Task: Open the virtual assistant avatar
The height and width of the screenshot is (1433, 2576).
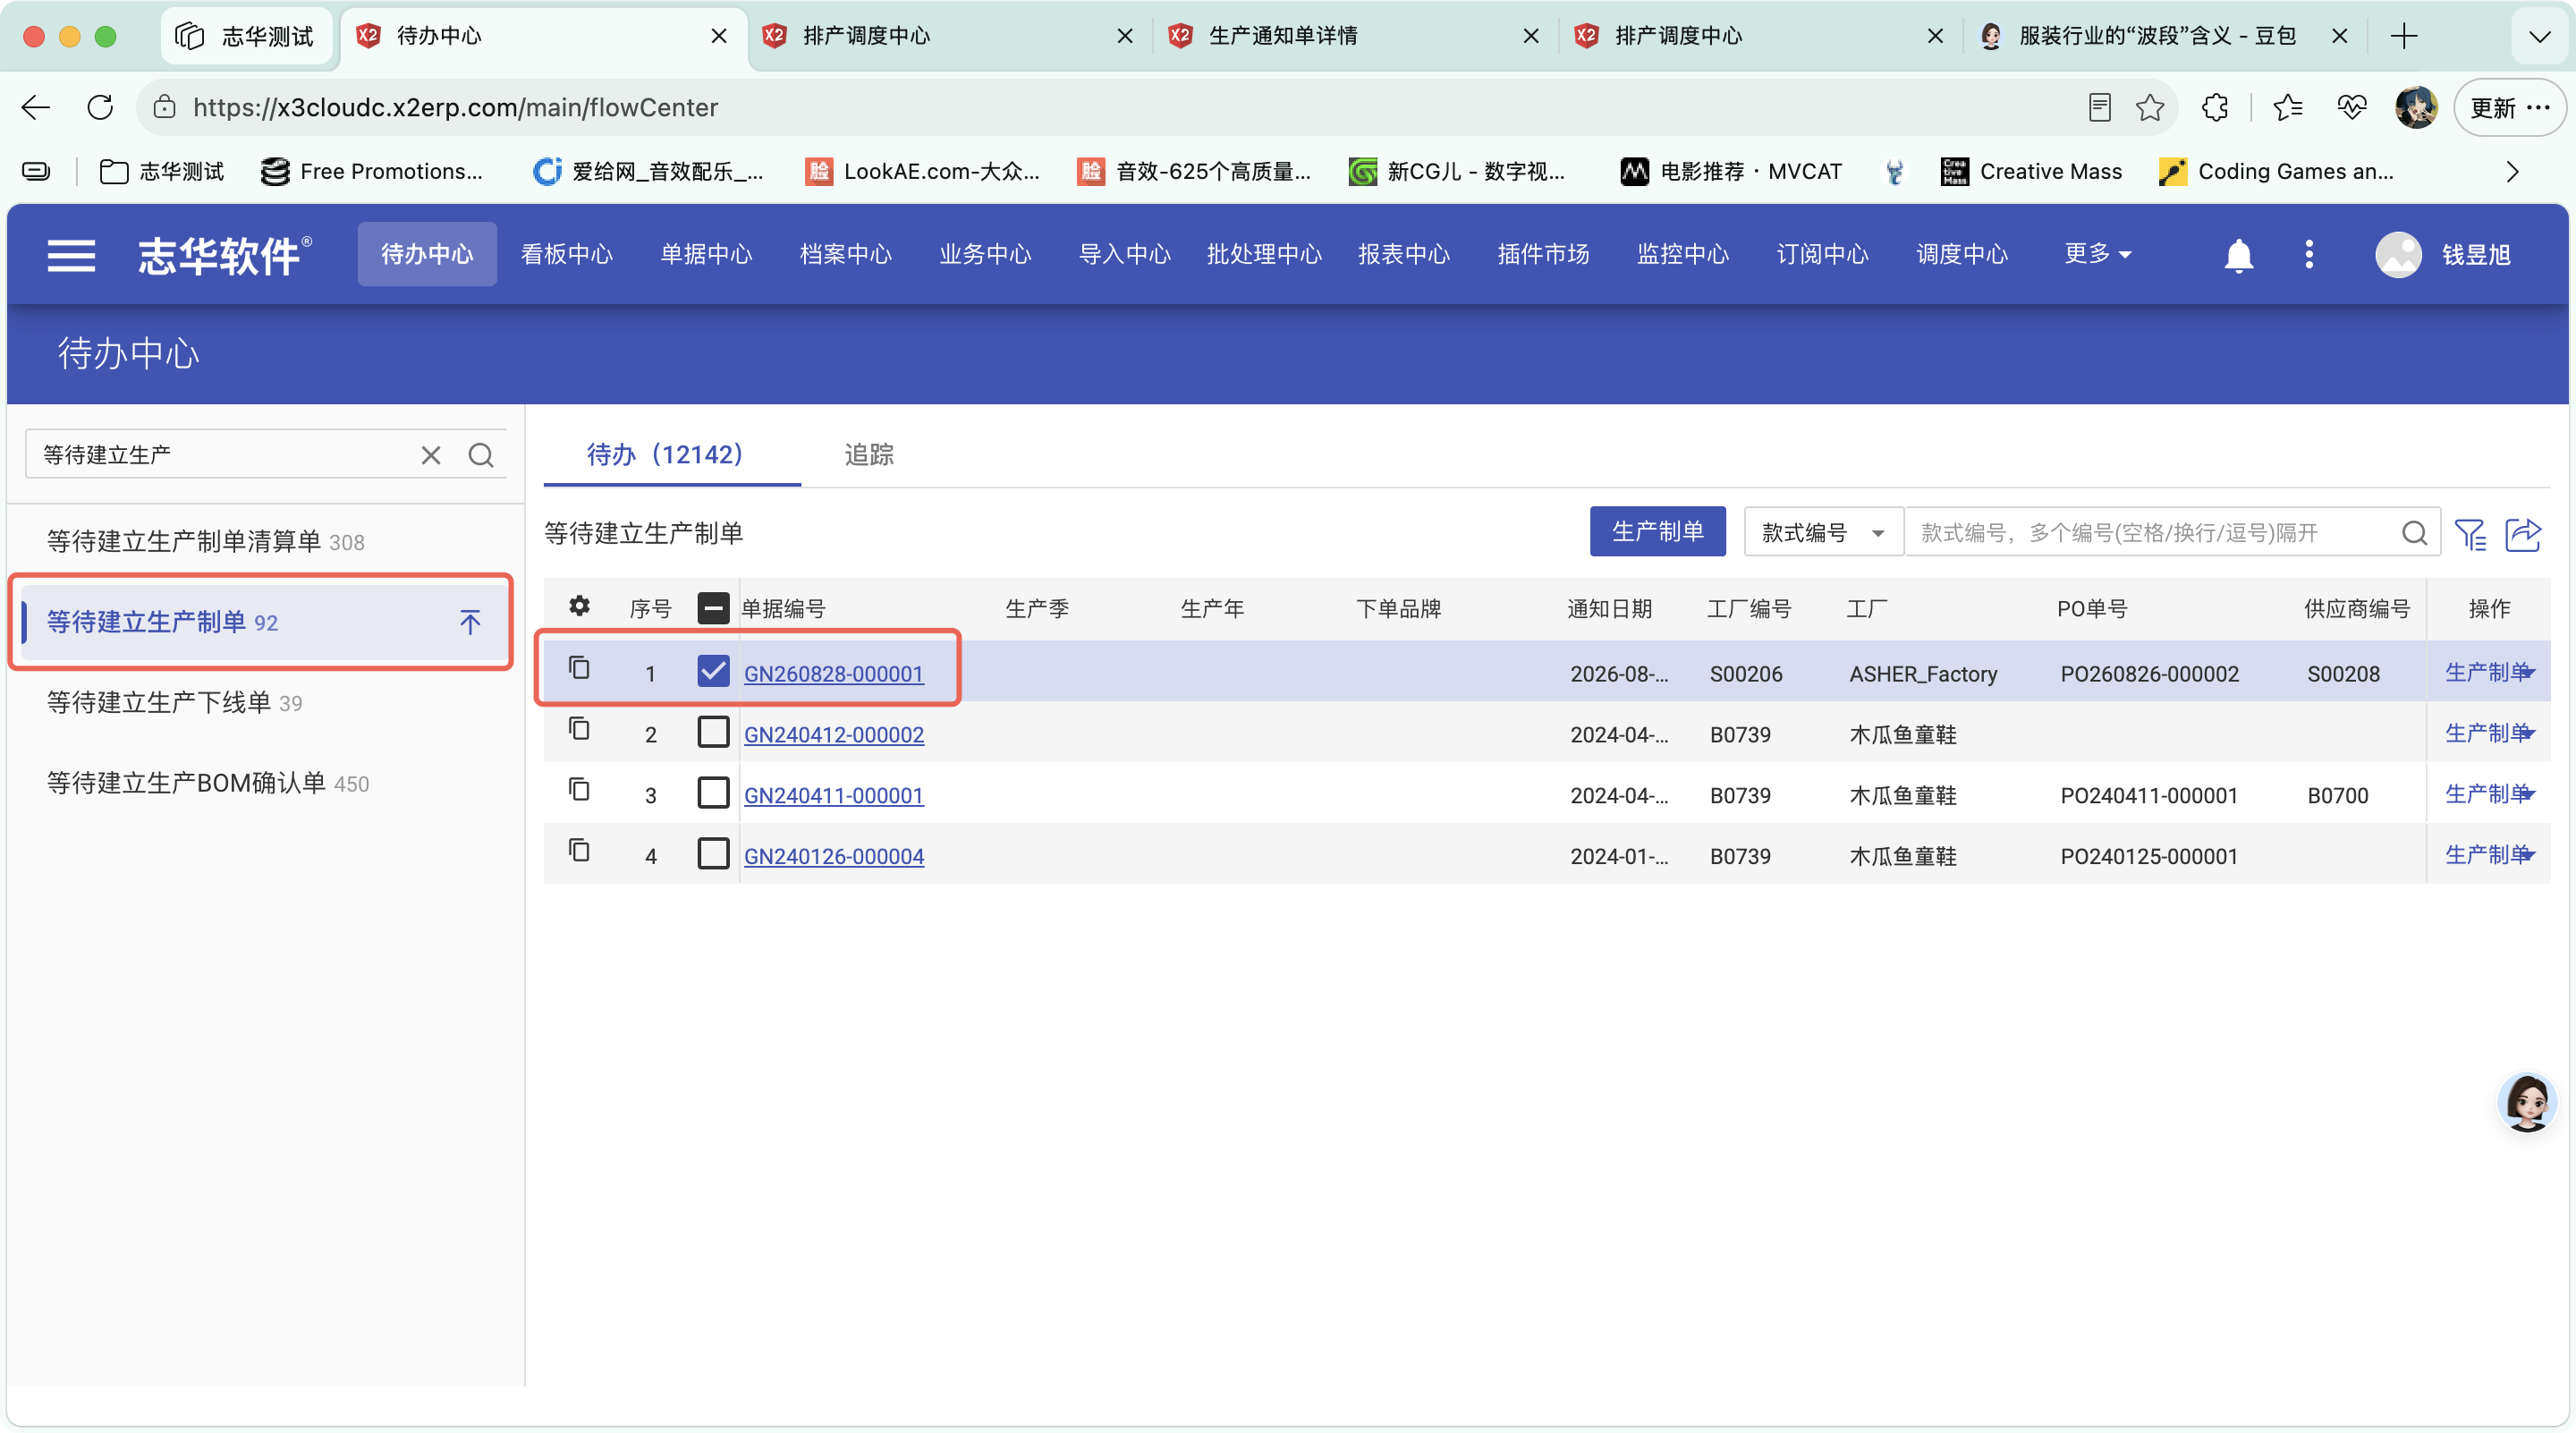Action: point(2527,1102)
